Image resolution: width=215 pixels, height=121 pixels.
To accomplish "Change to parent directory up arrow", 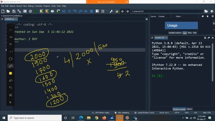I will pos(212,11).
